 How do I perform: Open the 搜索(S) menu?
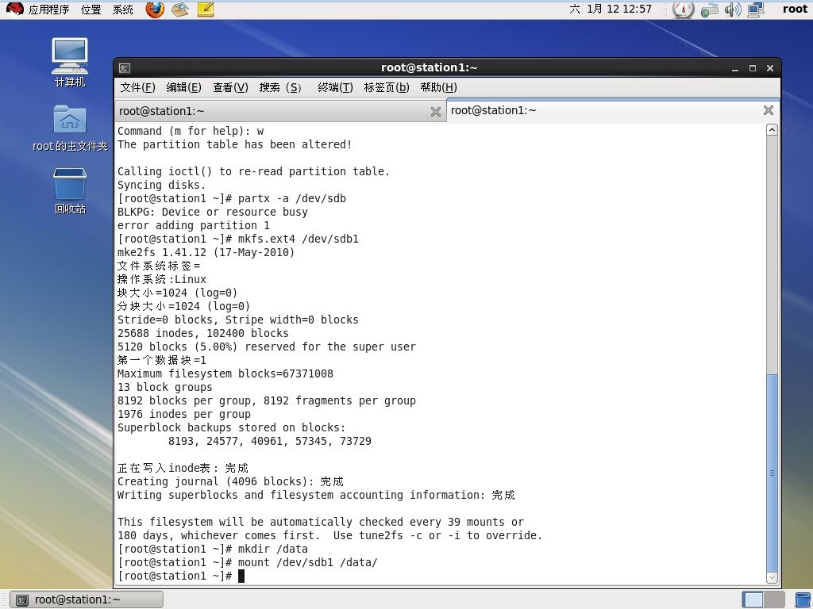point(280,87)
